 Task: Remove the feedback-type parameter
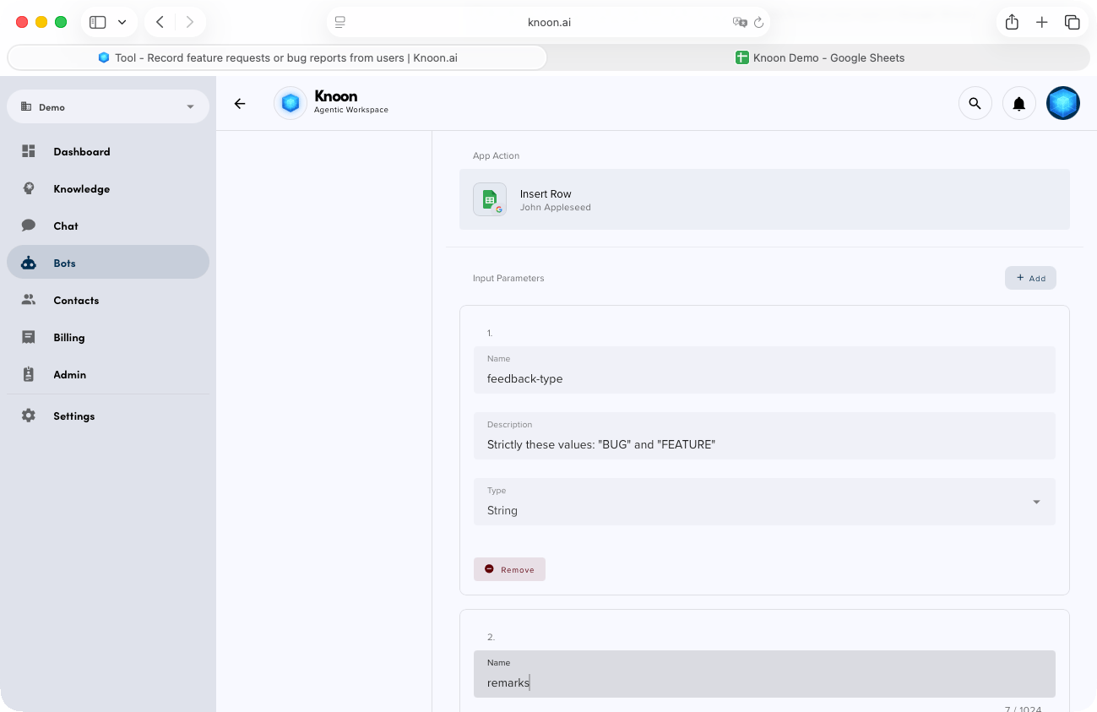[509, 569]
